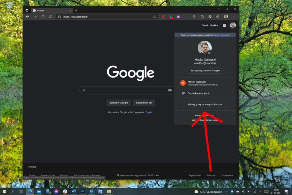Open Neutralność węglowa od 2007 roku link
This screenshot has width=292, height=195.
pyautogui.click(x=138, y=175)
